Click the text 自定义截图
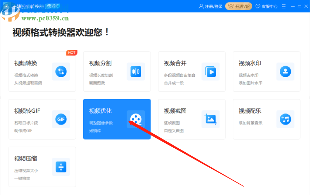The image size is (310, 195). pos(174,131)
